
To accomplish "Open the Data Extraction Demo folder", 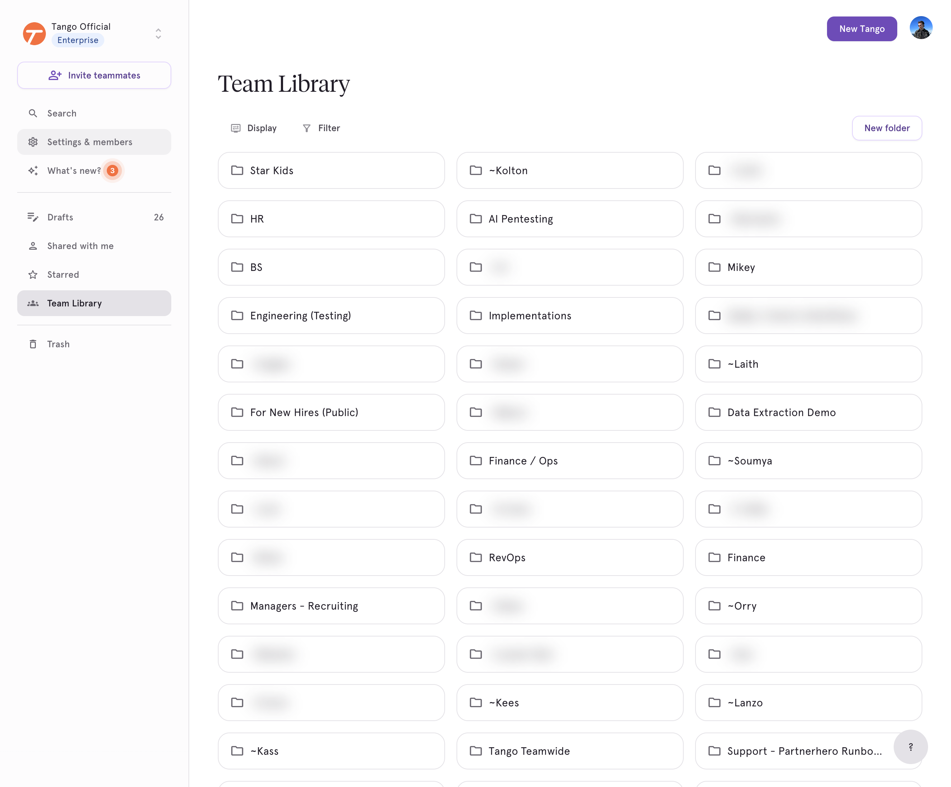I will click(808, 412).
